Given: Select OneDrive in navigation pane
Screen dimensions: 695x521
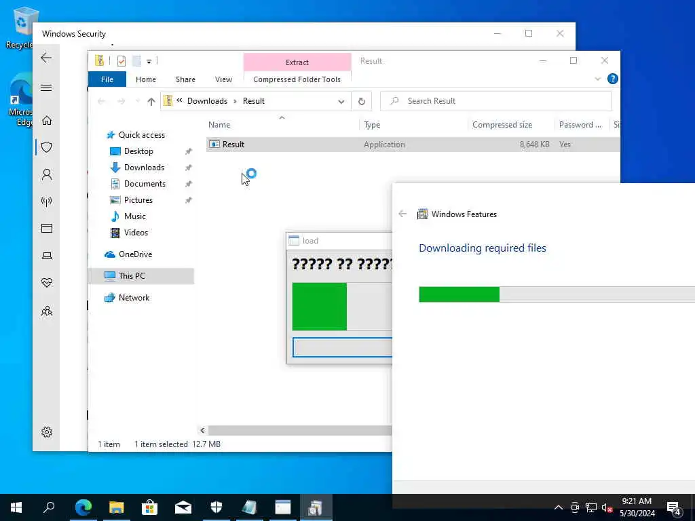Looking at the screenshot, I should click(x=135, y=254).
